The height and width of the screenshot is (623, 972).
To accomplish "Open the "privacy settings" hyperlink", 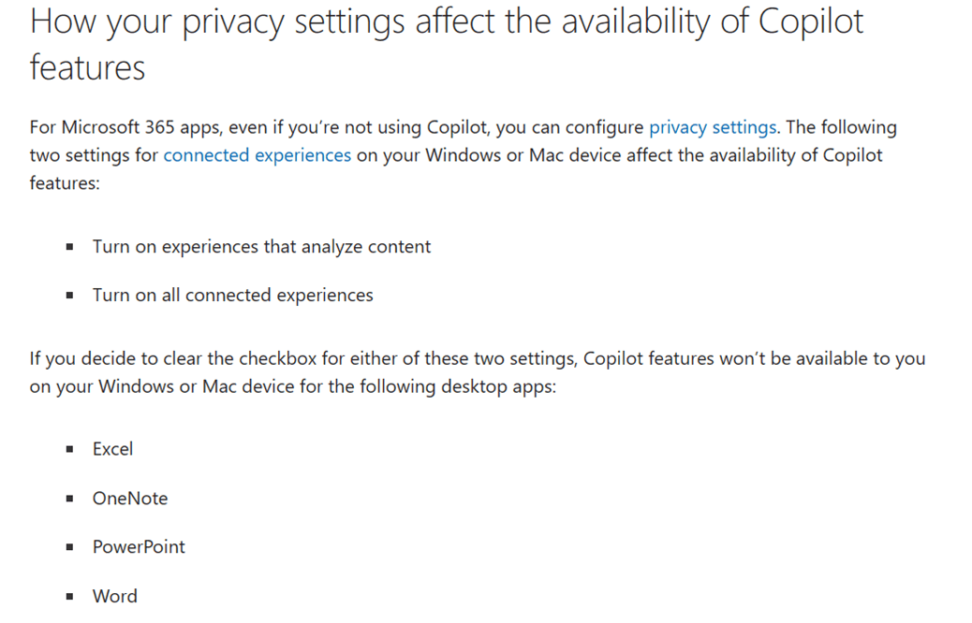I will tap(713, 127).
